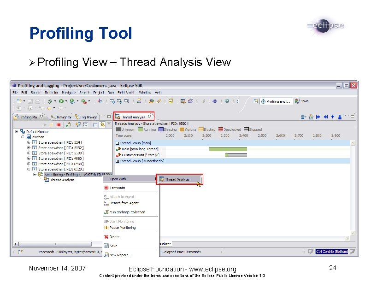This screenshot has width=365, height=282.
Task: Click the Debug bug toolbar icon
Action: (50, 101)
